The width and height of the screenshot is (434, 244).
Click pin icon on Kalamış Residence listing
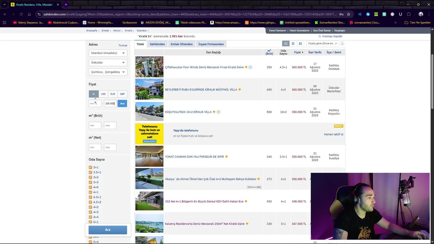247,224
